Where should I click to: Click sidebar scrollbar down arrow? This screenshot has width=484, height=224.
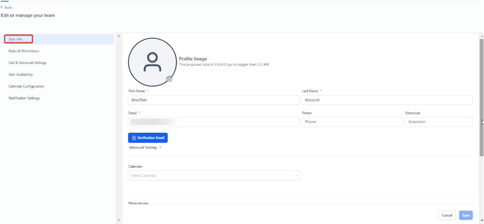coord(119,220)
